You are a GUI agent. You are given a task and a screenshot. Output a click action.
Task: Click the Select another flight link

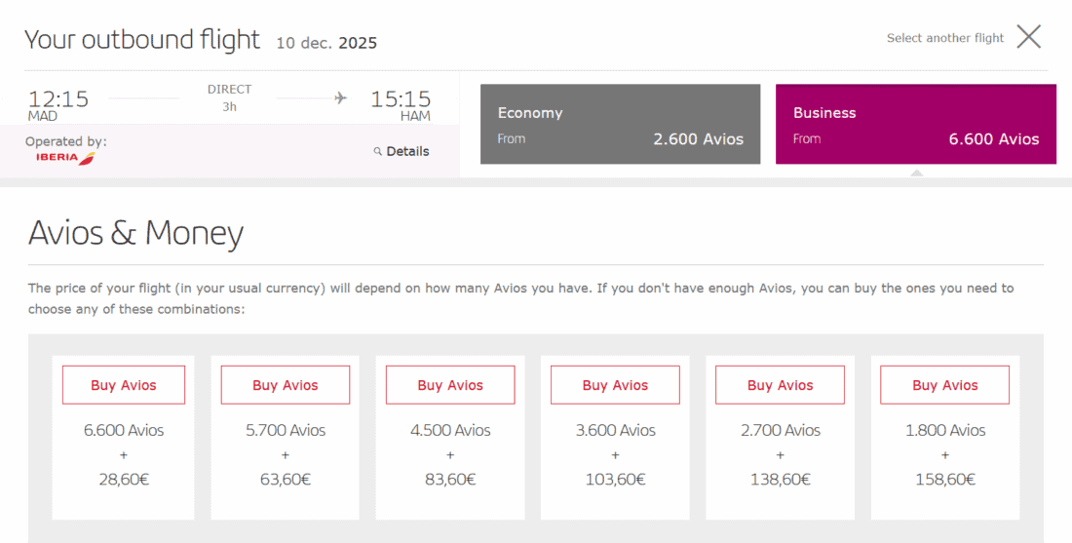944,38
